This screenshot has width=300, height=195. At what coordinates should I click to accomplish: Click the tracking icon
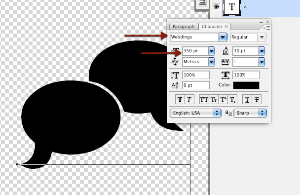(x=225, y=62)
